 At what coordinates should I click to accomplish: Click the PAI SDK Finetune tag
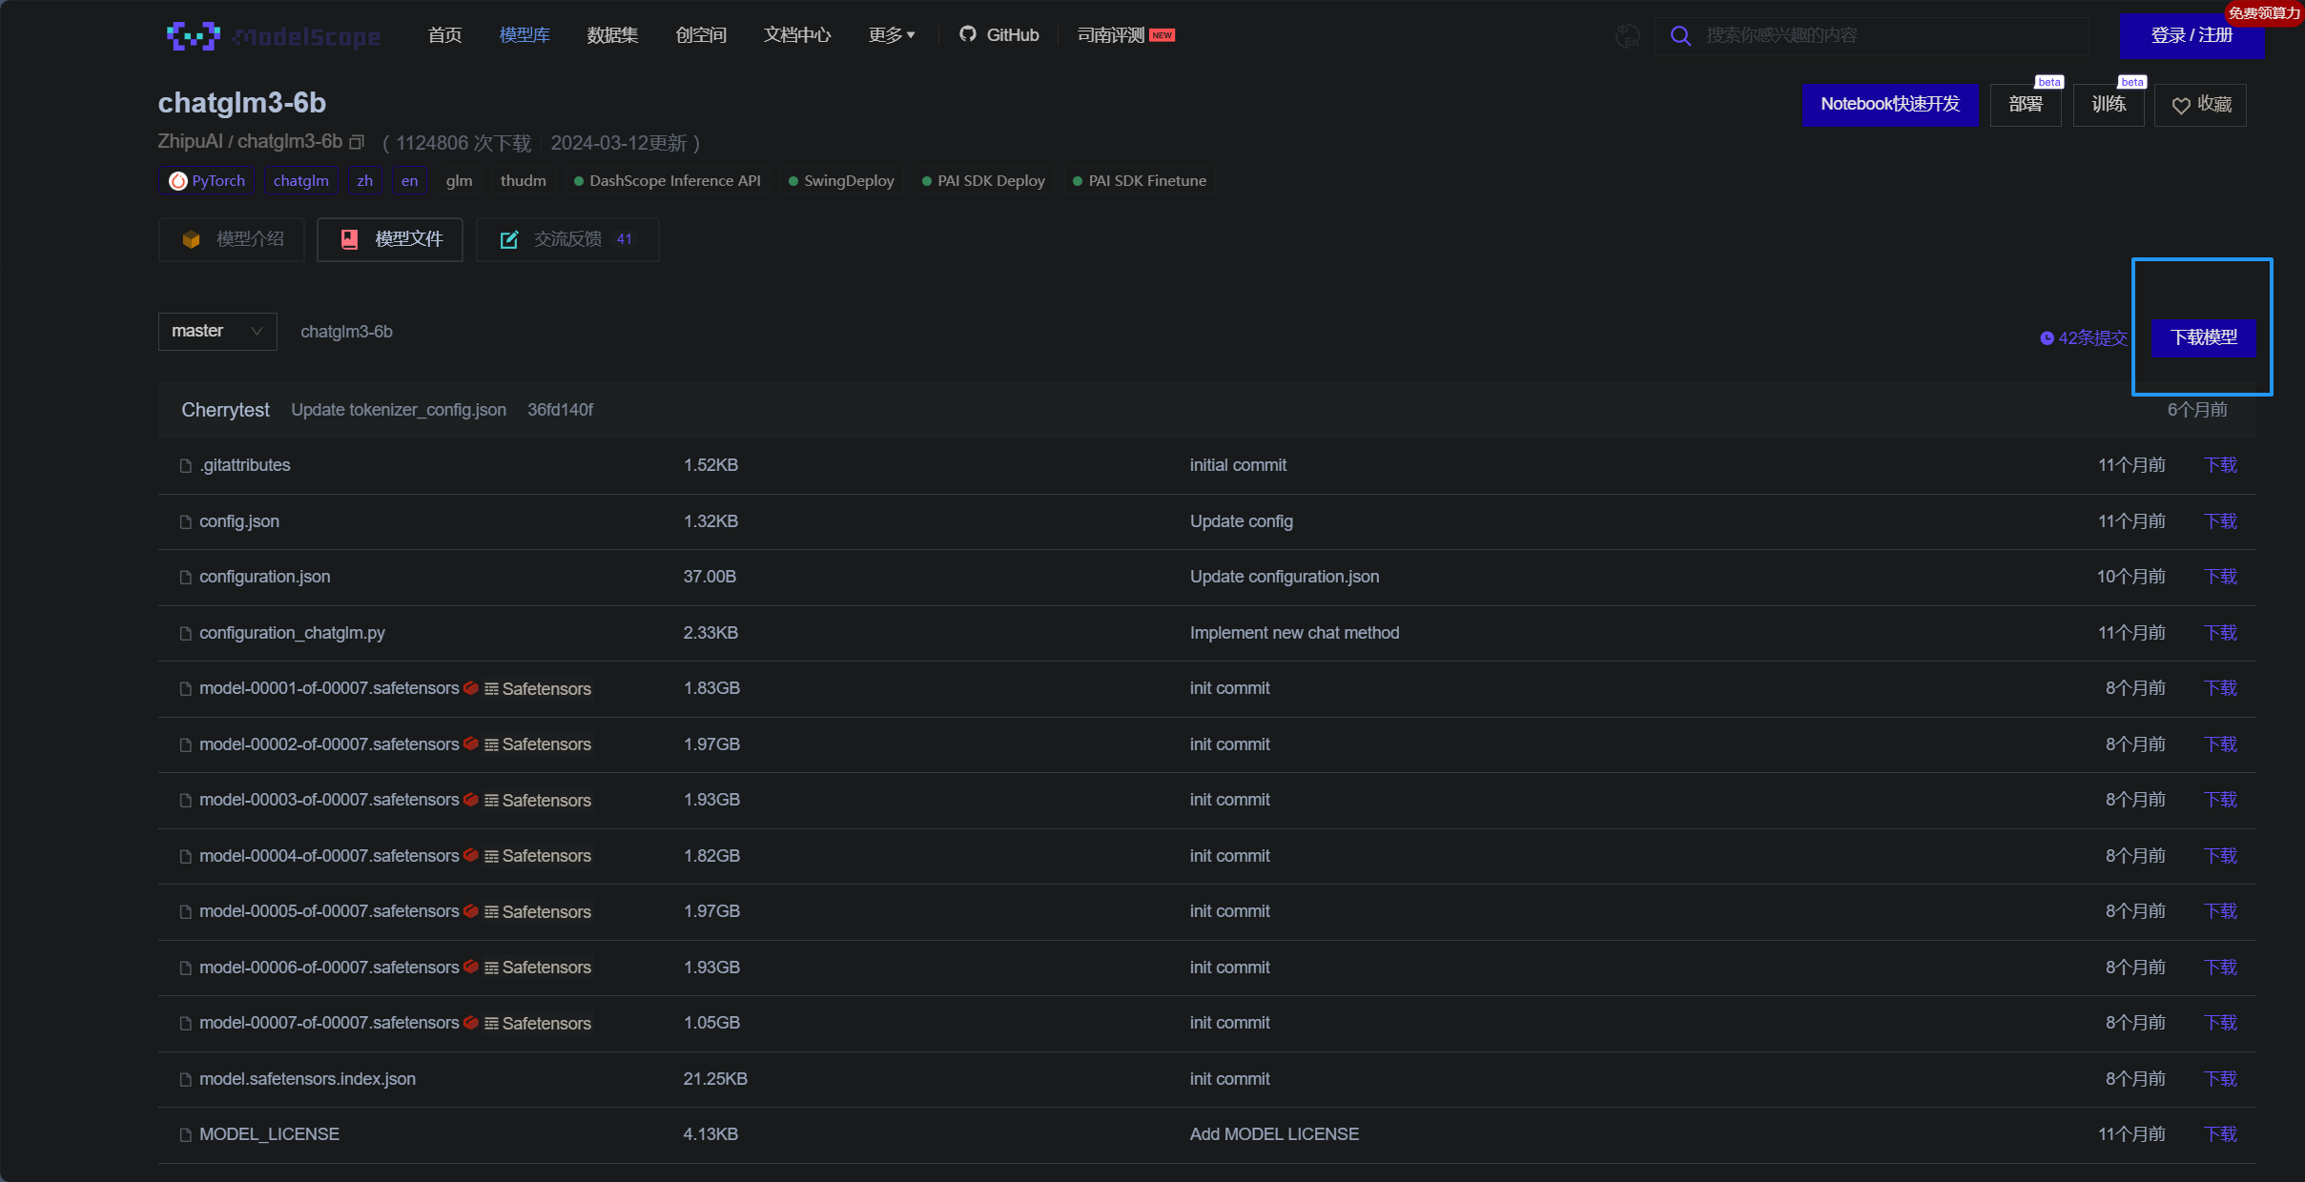tap(1140, 180)
